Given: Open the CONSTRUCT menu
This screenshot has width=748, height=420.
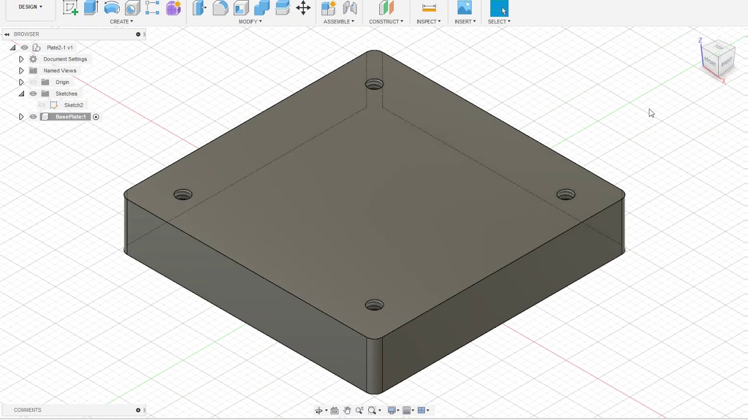Looking at the screenshot, I should [386, 22].
